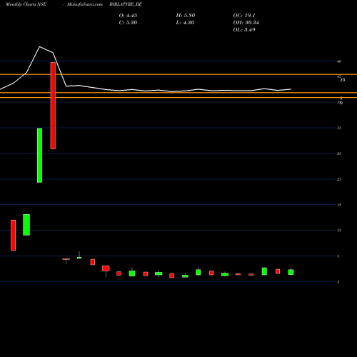Click the price axis label '33'
This screenshot has height=357, width=357.
[339, 128]
